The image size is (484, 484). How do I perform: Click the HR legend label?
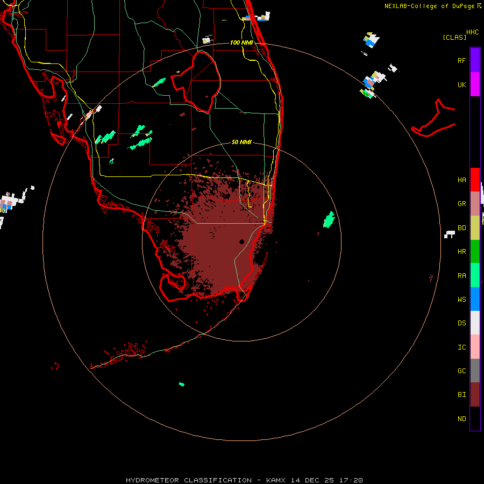click(x=461, y=252)
